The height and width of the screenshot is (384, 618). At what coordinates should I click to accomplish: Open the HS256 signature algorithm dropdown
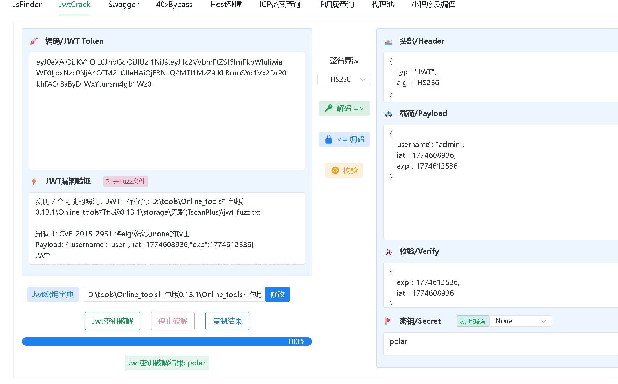click(x=344, y=80)
